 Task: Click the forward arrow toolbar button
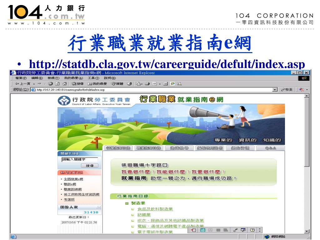tap(39, 84)
